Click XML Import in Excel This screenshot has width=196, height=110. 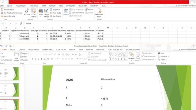point(89,9)
